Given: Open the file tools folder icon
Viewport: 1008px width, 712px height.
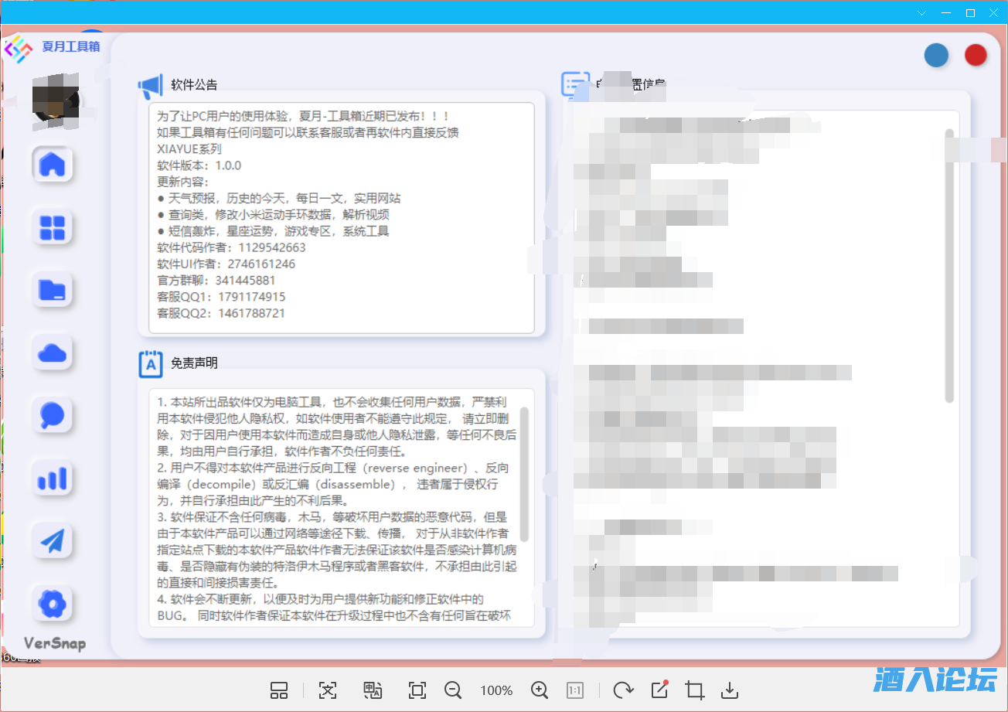Looking at the screenshot, I should pos(52,290).
